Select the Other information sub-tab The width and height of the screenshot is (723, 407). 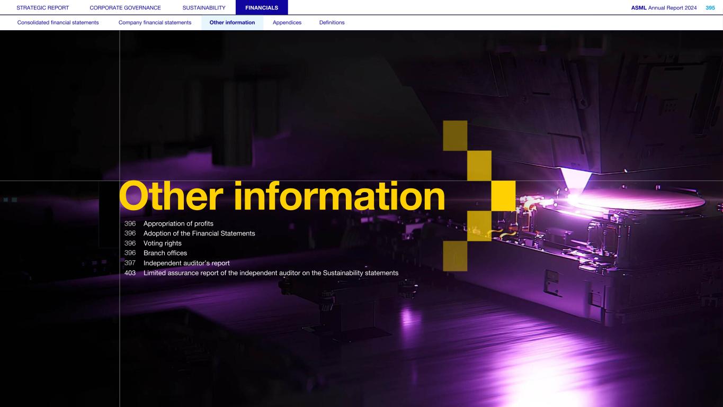[x=232, y=23]
